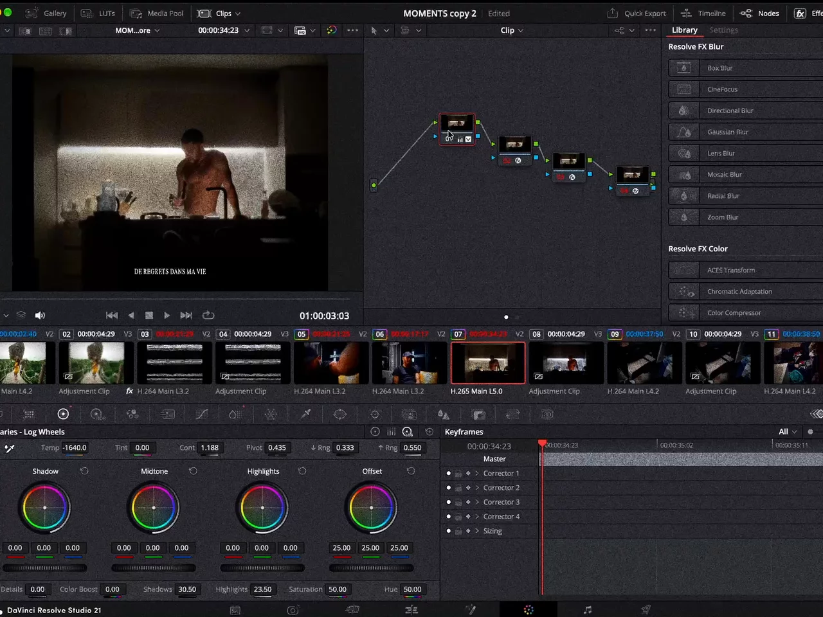Open the Qualifier eyedropper palette

tap(306, 415)
